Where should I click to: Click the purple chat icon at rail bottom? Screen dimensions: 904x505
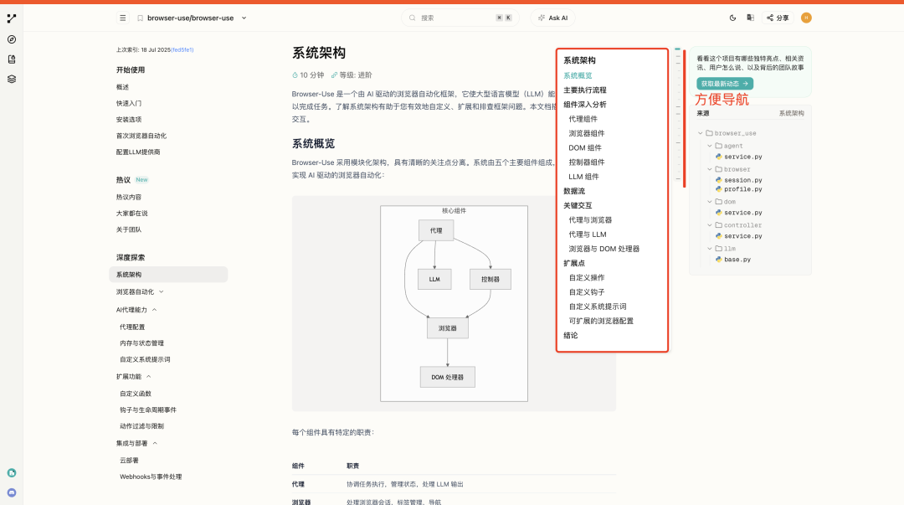tap(12, 493)
